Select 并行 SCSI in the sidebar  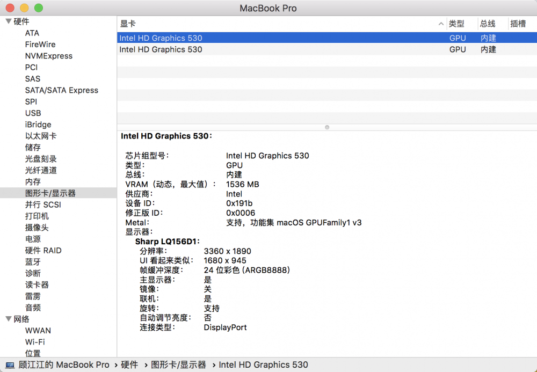[43, 205]
